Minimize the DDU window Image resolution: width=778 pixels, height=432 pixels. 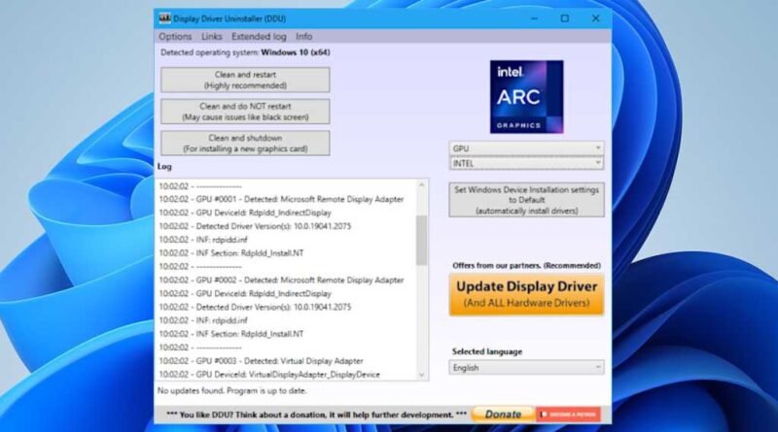point(534,18)
